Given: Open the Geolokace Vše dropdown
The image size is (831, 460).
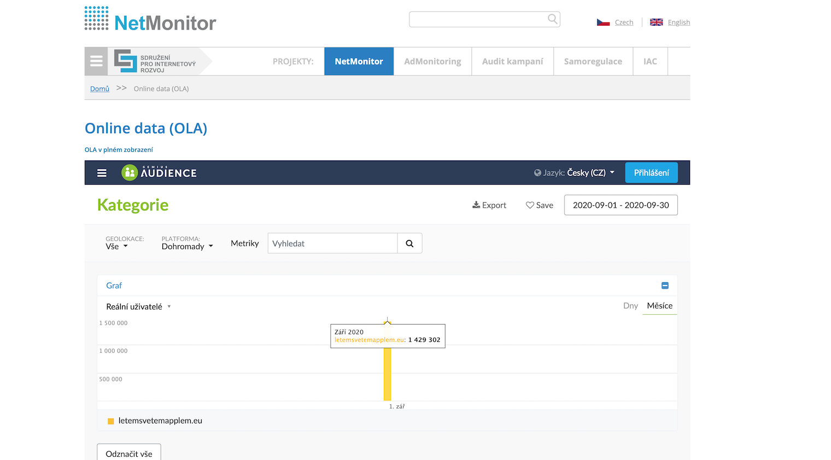Looking at the screenshot, I should click(x=117, y=246).
